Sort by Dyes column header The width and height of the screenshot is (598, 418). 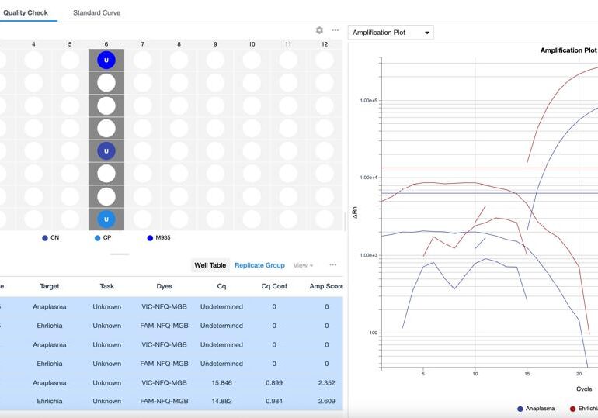165,286
